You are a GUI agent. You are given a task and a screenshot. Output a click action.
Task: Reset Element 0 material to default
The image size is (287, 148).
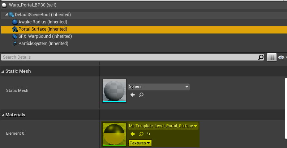click(149, 134)
